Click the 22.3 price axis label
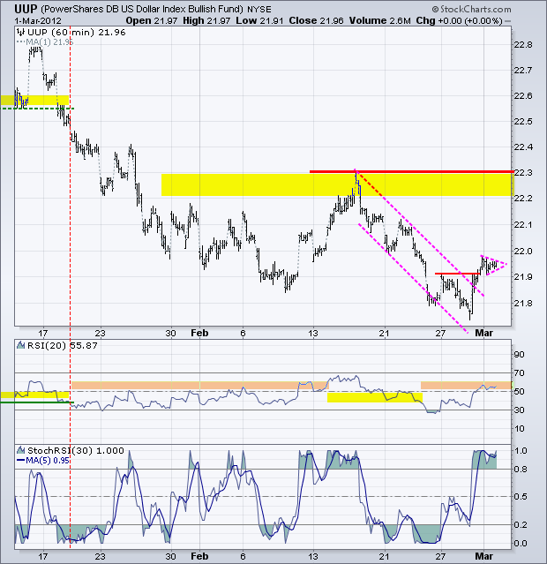 523,173
